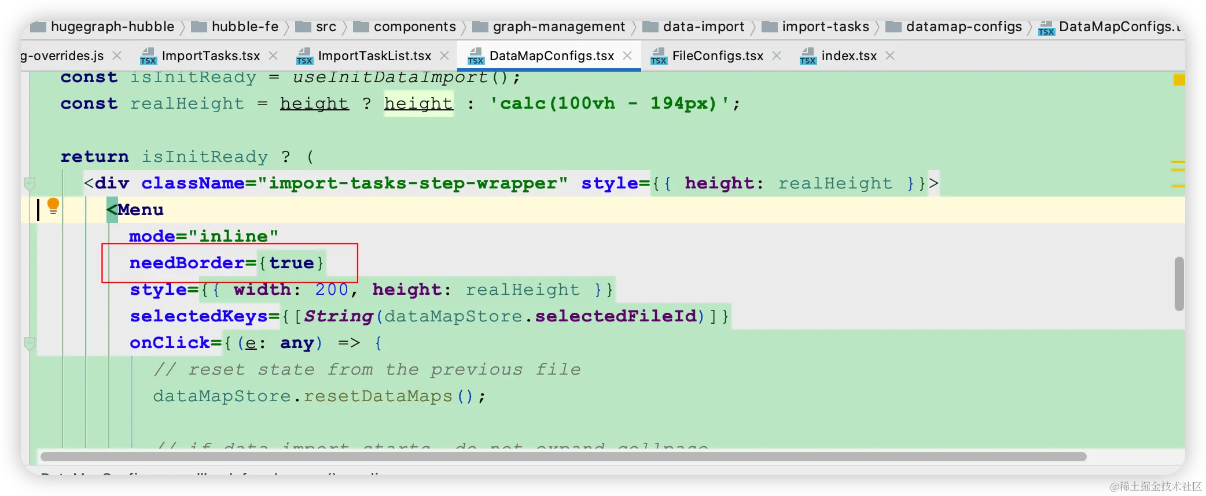Click the DataMapConfigs file breadcrumb
This screenshot has height=496, width=1206.
[1110, 27]
